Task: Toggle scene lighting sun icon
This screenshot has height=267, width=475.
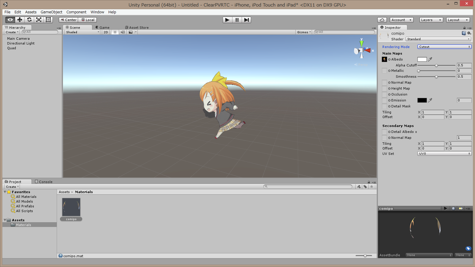Action: pyautogui.click(x=115, y=32)
